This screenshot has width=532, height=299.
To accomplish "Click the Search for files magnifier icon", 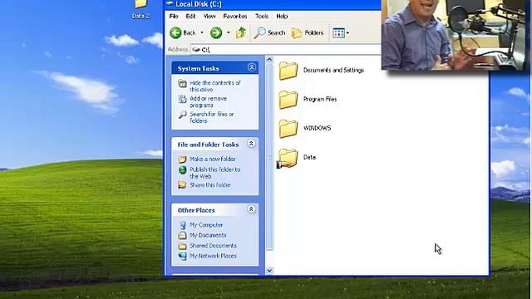I will 183,115.
